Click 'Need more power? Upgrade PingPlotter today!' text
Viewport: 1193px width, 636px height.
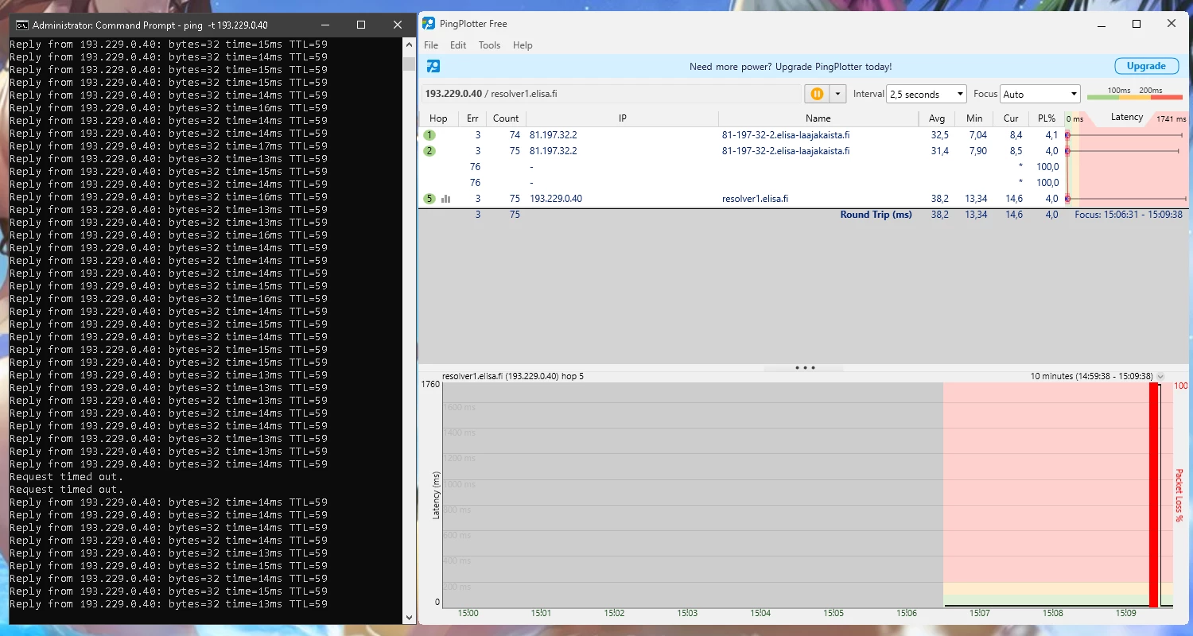coord(791,67)
